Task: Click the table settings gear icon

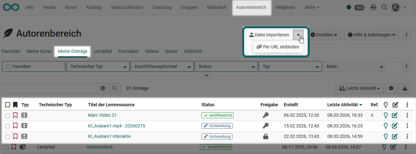Action: pos(391,89)
